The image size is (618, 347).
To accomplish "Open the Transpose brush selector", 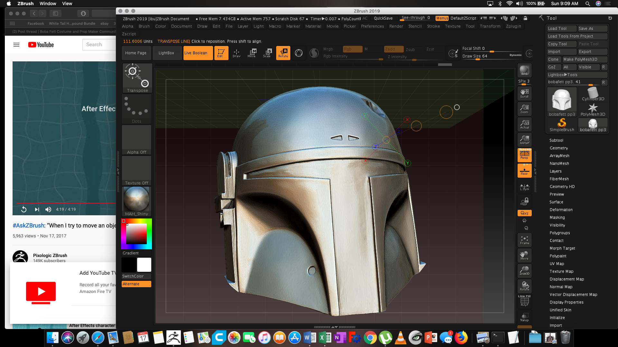I will click(x=137, y=78).
